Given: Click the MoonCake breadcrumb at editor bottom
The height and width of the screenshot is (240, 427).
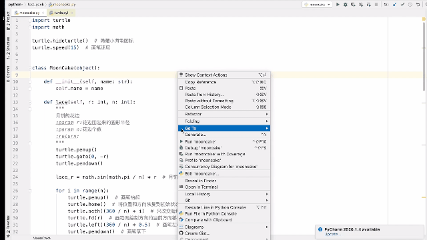Looking at the screenshot, I should point(42,238).
